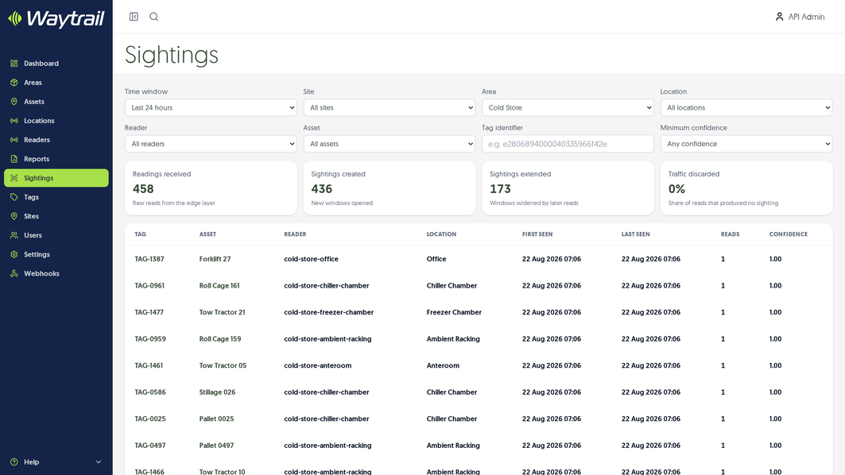
Task: Go to Assets in sidebar
Action: tap(56, 102)
